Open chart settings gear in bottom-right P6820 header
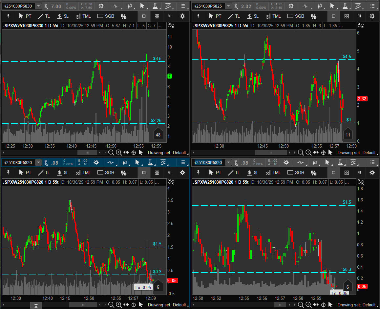 [286, 162]
